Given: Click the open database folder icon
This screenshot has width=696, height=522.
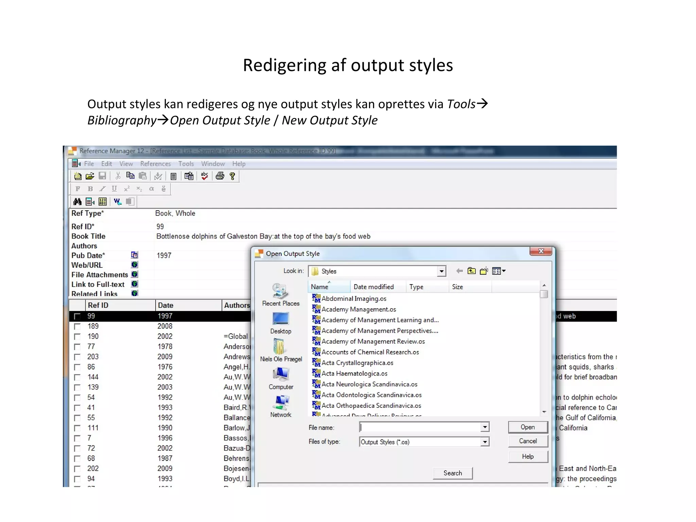Looking at the screenshot, I should tap(90, 176).
